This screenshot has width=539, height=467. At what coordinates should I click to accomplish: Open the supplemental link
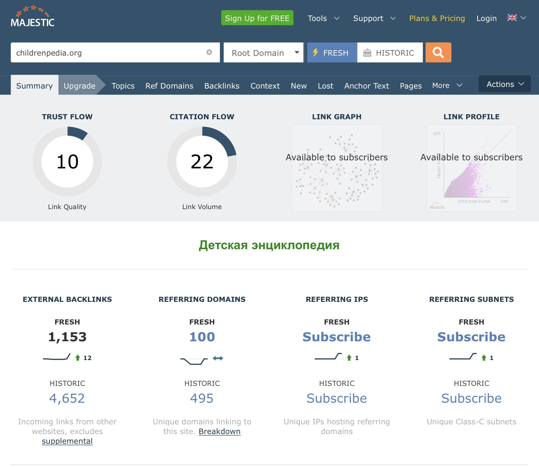coord(67,441)
